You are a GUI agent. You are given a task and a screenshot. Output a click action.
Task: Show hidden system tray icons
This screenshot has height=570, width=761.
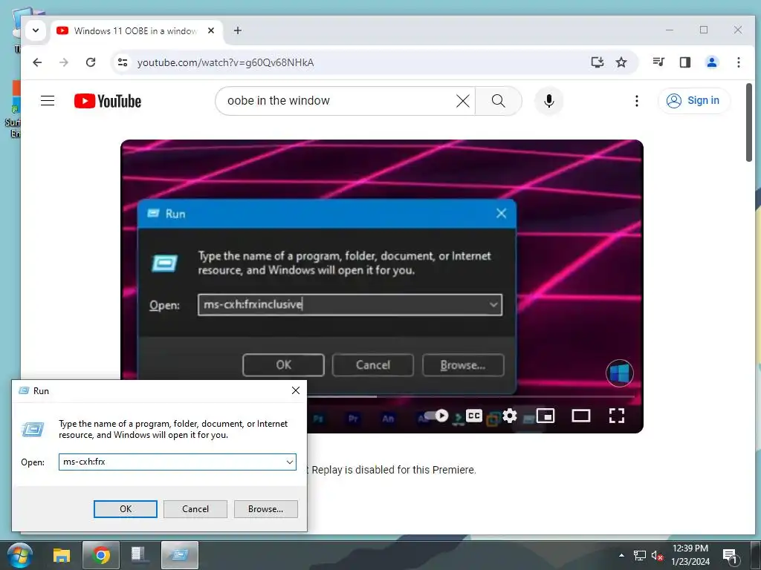point(622,555)
